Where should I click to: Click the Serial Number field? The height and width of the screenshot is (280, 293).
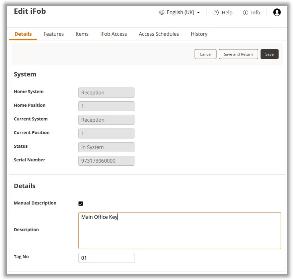(106, 161)
